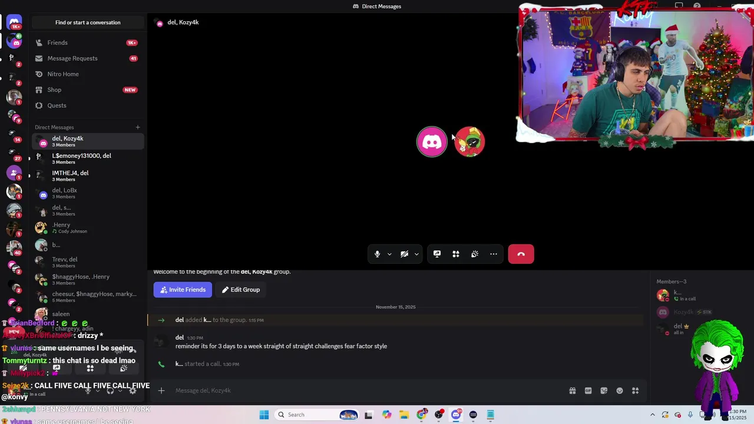Click Edit Group button

click(240, 290)
